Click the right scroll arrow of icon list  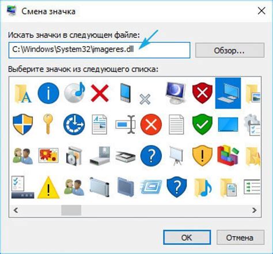[255, 210]
